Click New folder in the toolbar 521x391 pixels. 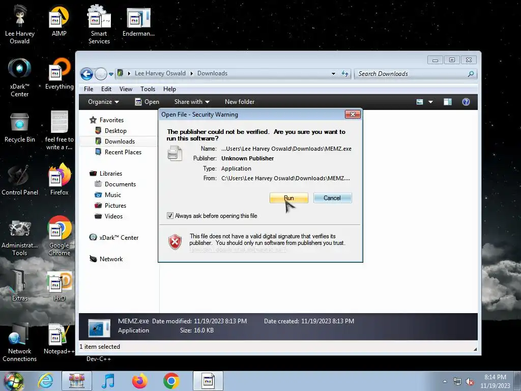point(240,102)
